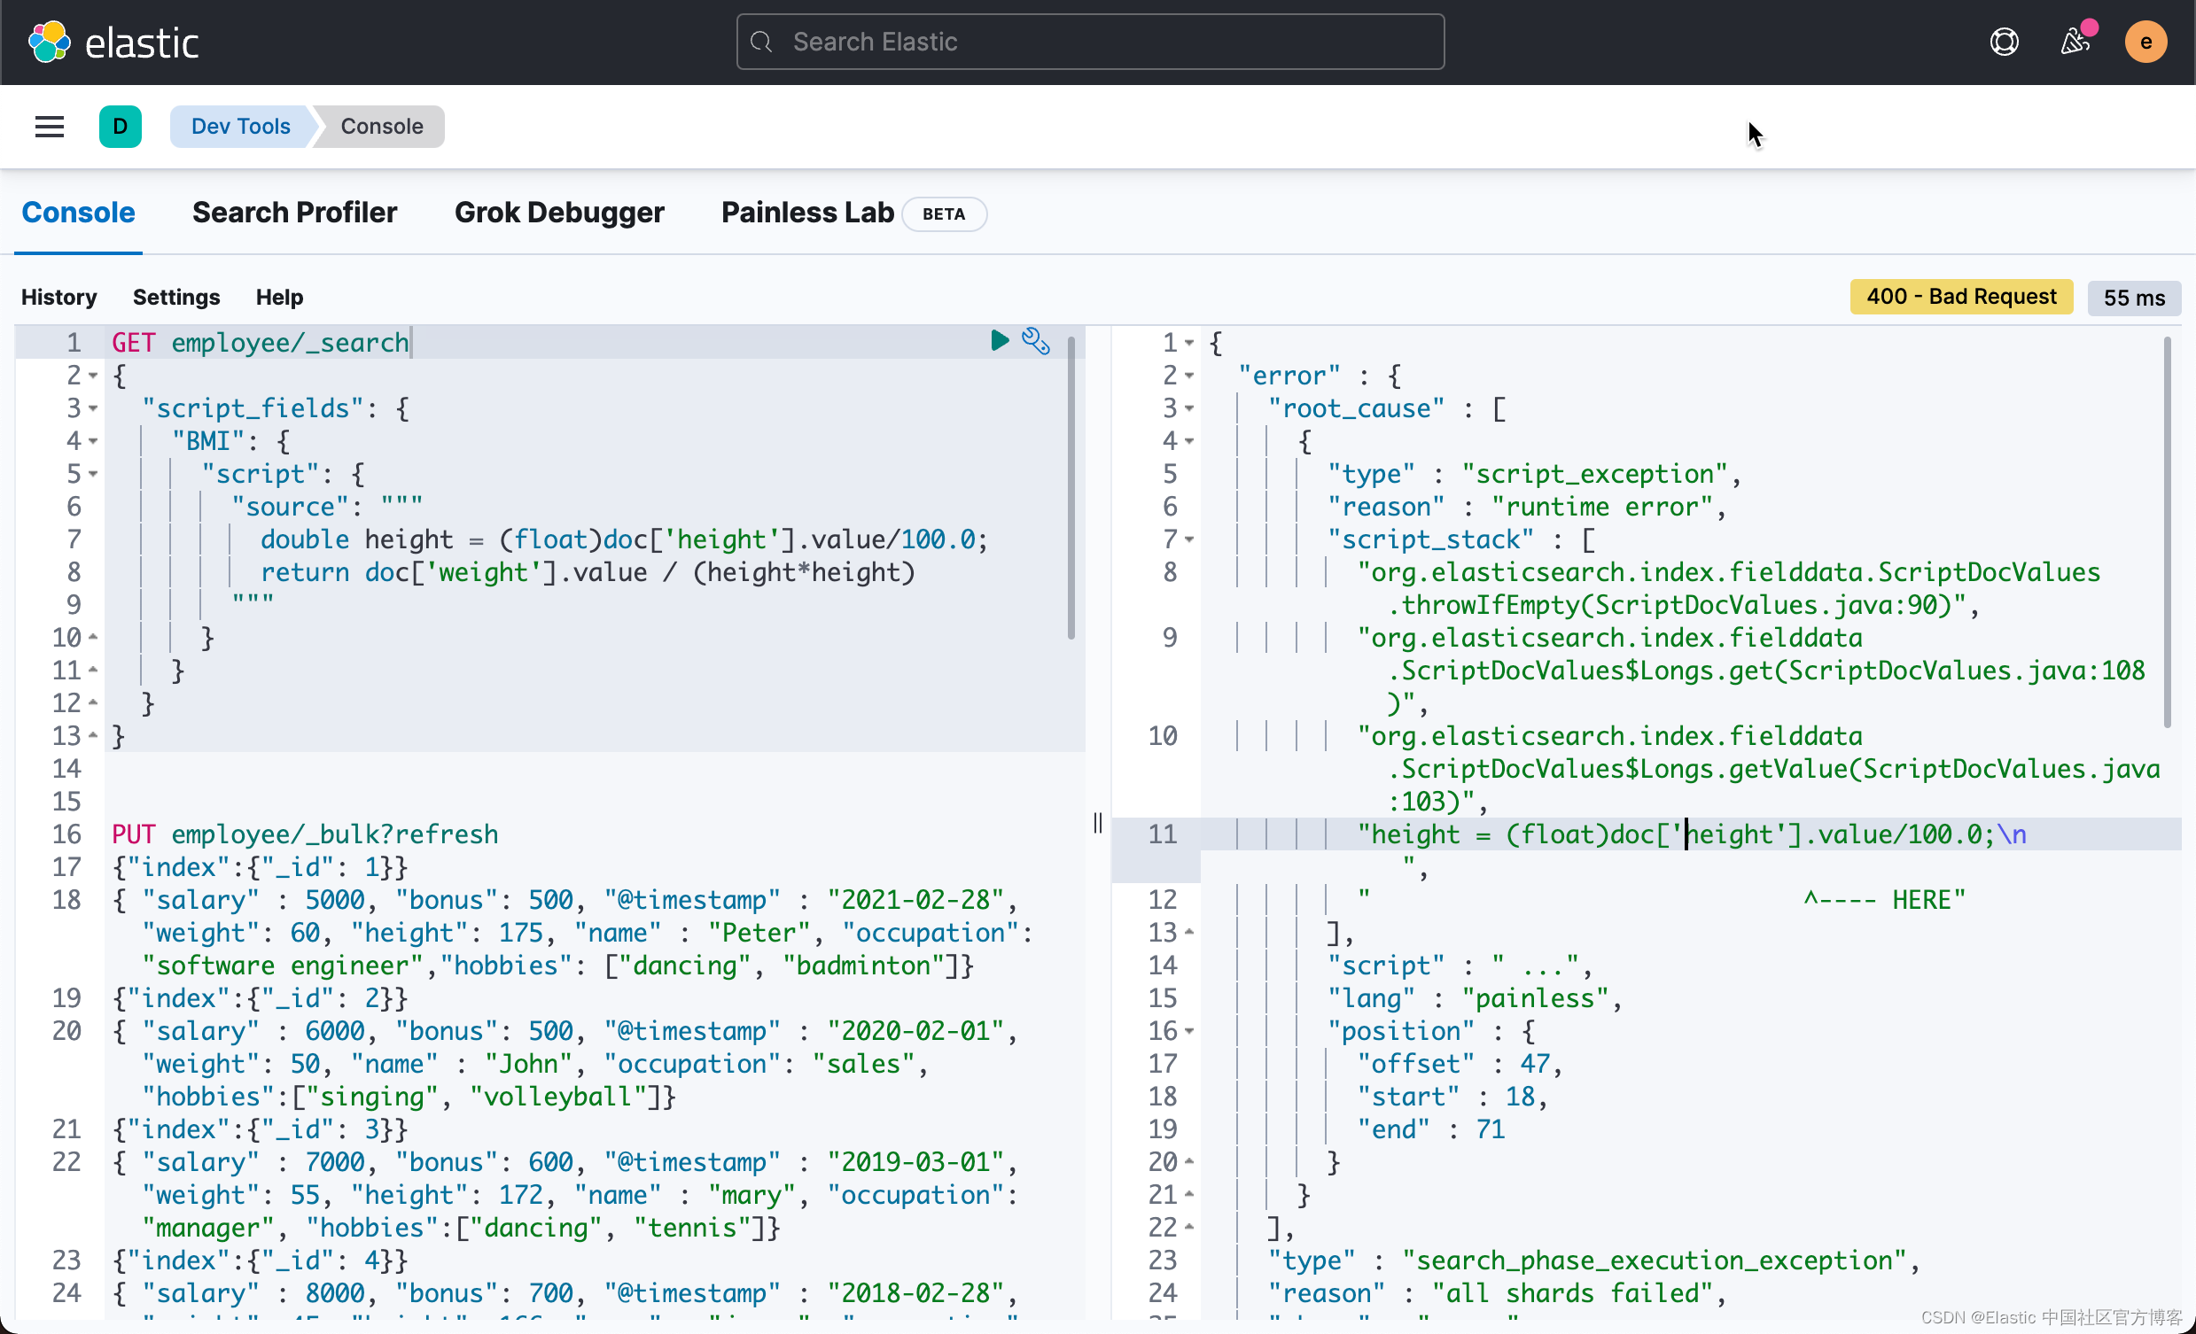This screenshot has height=1334, width=2196.
Task: Collapse the error object in the response
Action: pos(1189,376)
